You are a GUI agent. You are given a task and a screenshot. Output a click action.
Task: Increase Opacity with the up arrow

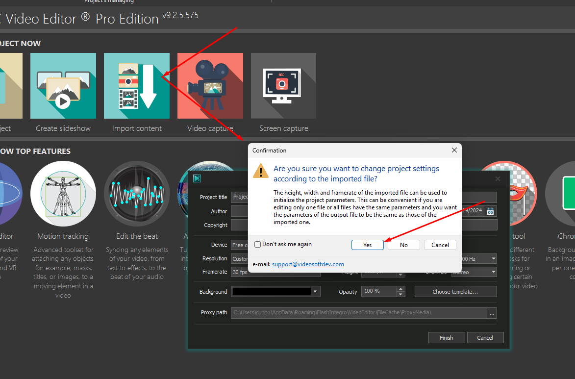coord(401,289)
